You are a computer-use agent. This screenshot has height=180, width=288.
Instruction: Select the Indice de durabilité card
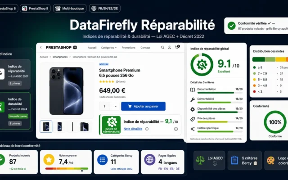click(x=15, y=111)
